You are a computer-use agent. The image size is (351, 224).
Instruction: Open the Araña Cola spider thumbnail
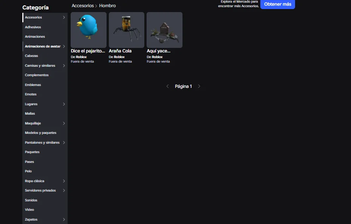(x=126, y=30)
